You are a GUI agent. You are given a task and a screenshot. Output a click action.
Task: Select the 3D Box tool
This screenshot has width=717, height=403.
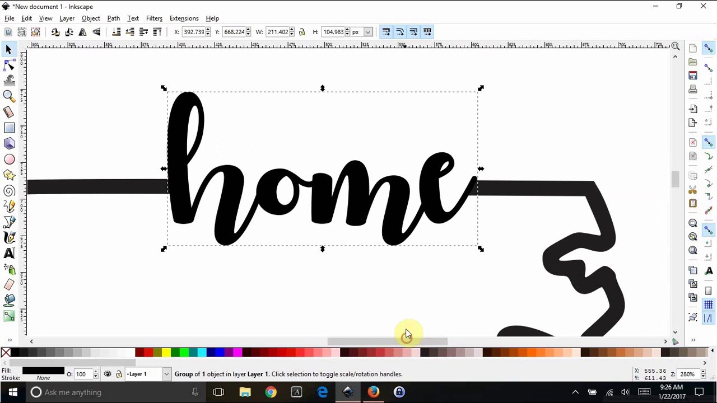[x=8, y=144]
